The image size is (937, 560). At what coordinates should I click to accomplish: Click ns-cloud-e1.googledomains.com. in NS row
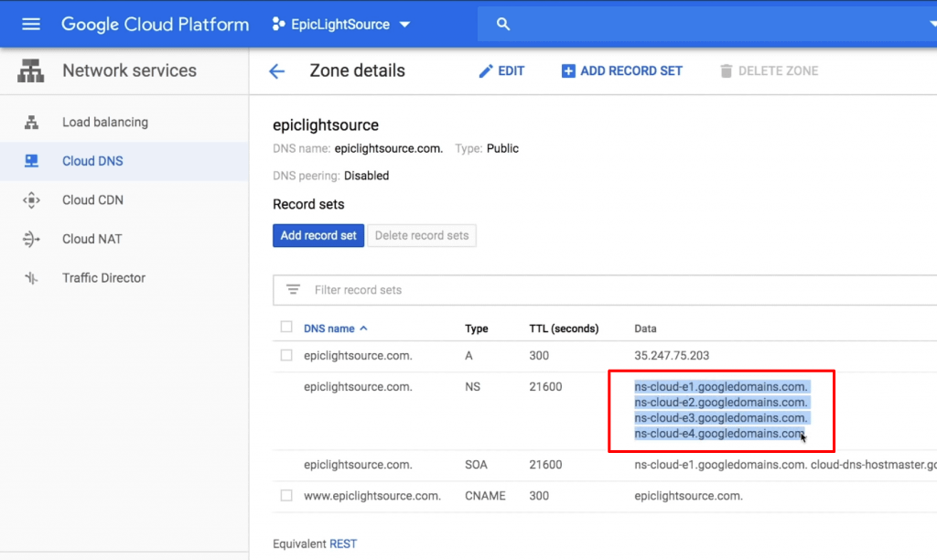[721, 387]
